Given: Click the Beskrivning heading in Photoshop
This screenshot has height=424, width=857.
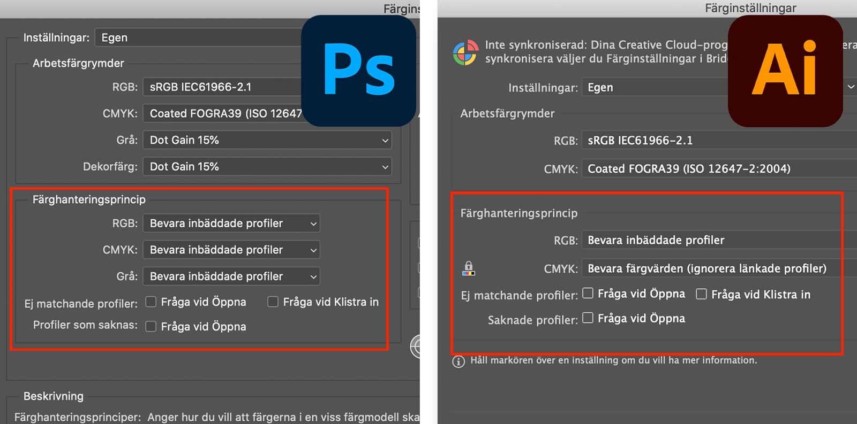Looking at the screenshot, I should pyautogui.click(x=54, y=396).
